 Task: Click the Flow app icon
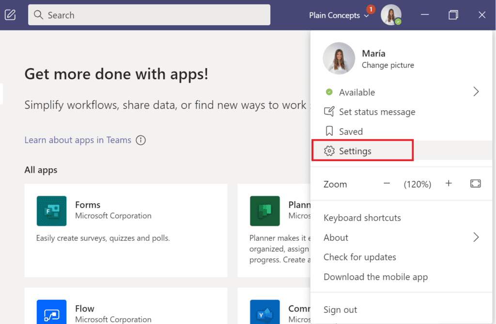tap(51, 312)
